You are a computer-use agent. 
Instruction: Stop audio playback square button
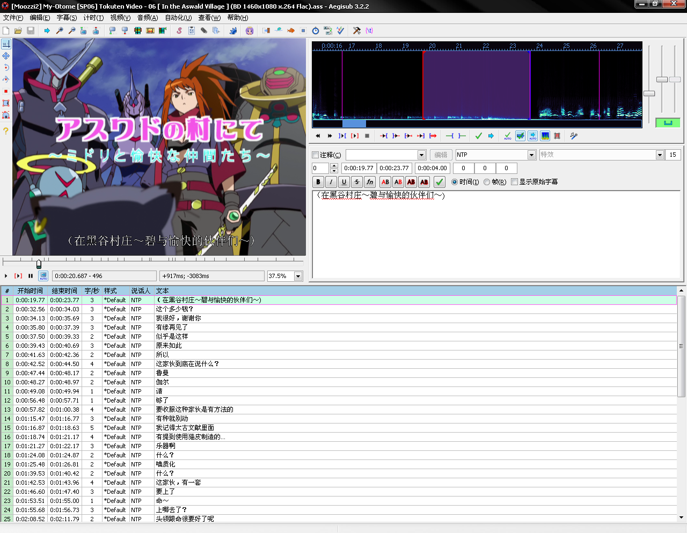[367, 136]
